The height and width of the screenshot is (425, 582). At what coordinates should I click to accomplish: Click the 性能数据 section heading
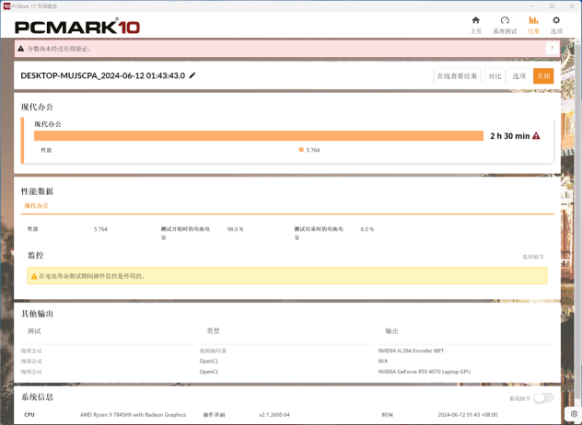37,191
